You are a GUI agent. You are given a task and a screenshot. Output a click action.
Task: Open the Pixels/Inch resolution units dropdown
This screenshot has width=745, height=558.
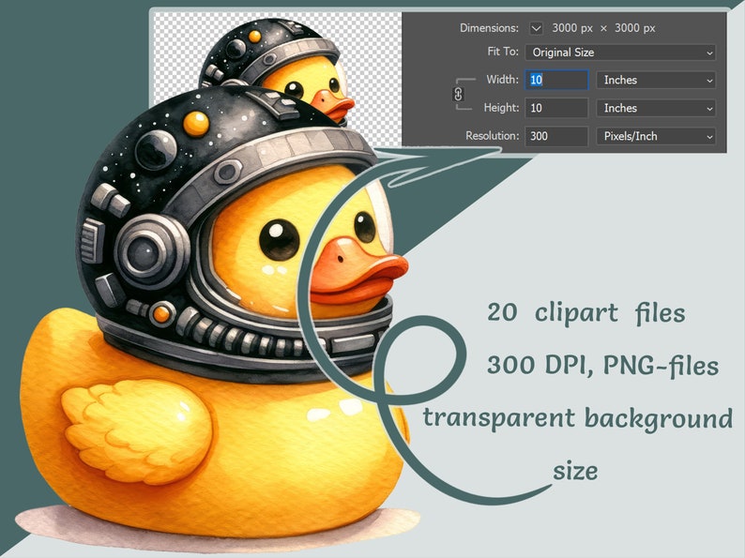click(x=656, y=136)
